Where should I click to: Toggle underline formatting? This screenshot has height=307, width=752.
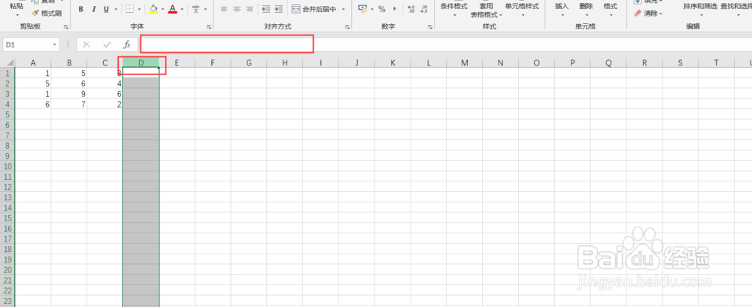(105, 9)
